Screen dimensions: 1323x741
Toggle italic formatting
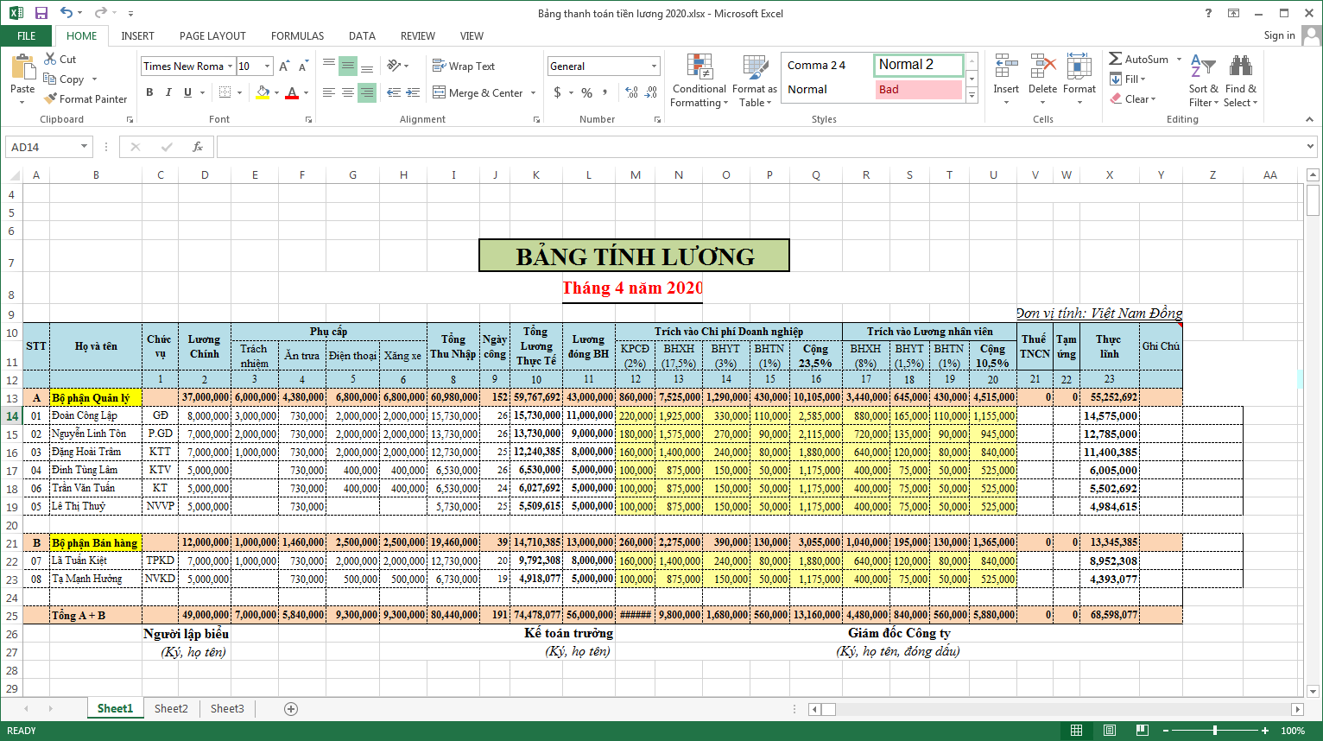click(x=168, y=92)
